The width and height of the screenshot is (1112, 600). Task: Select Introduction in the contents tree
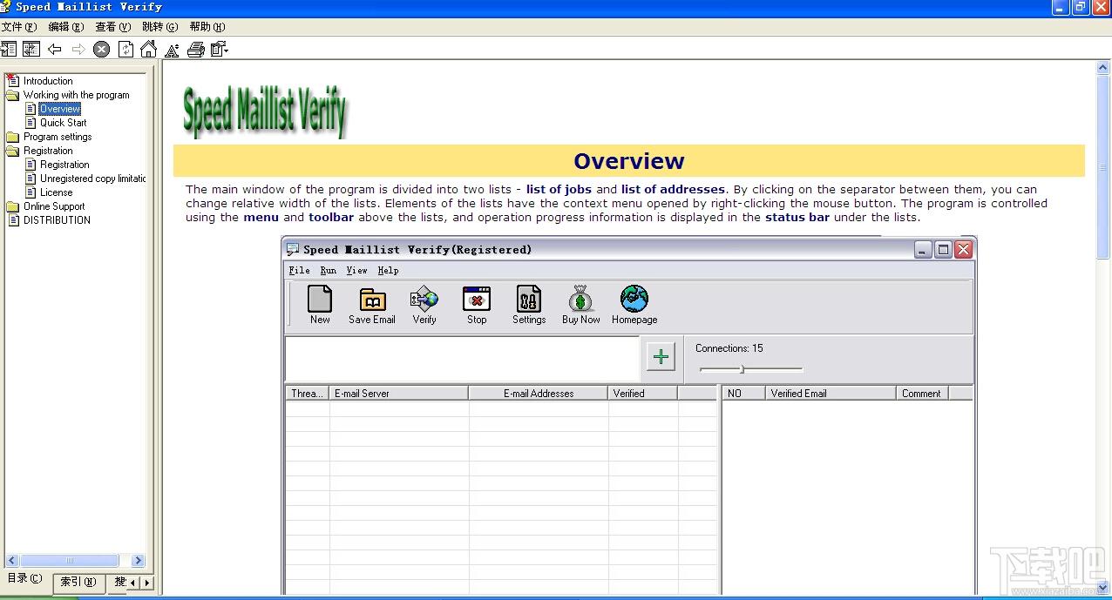coord(48,81)
